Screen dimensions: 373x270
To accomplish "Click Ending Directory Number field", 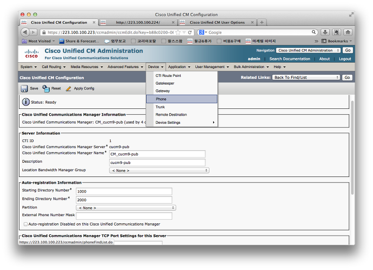I will coord(124,200).
